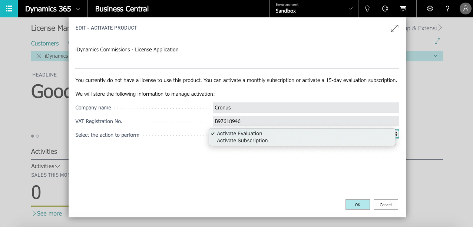Click the Activities section heading
Screen dimensions: 473x227
(44, 152)
